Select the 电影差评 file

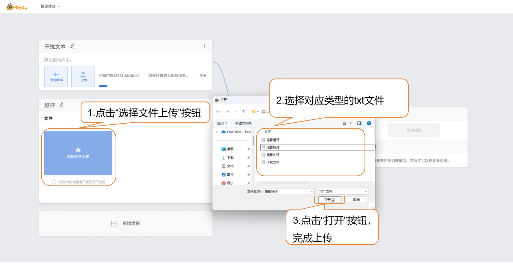point(273,140)
